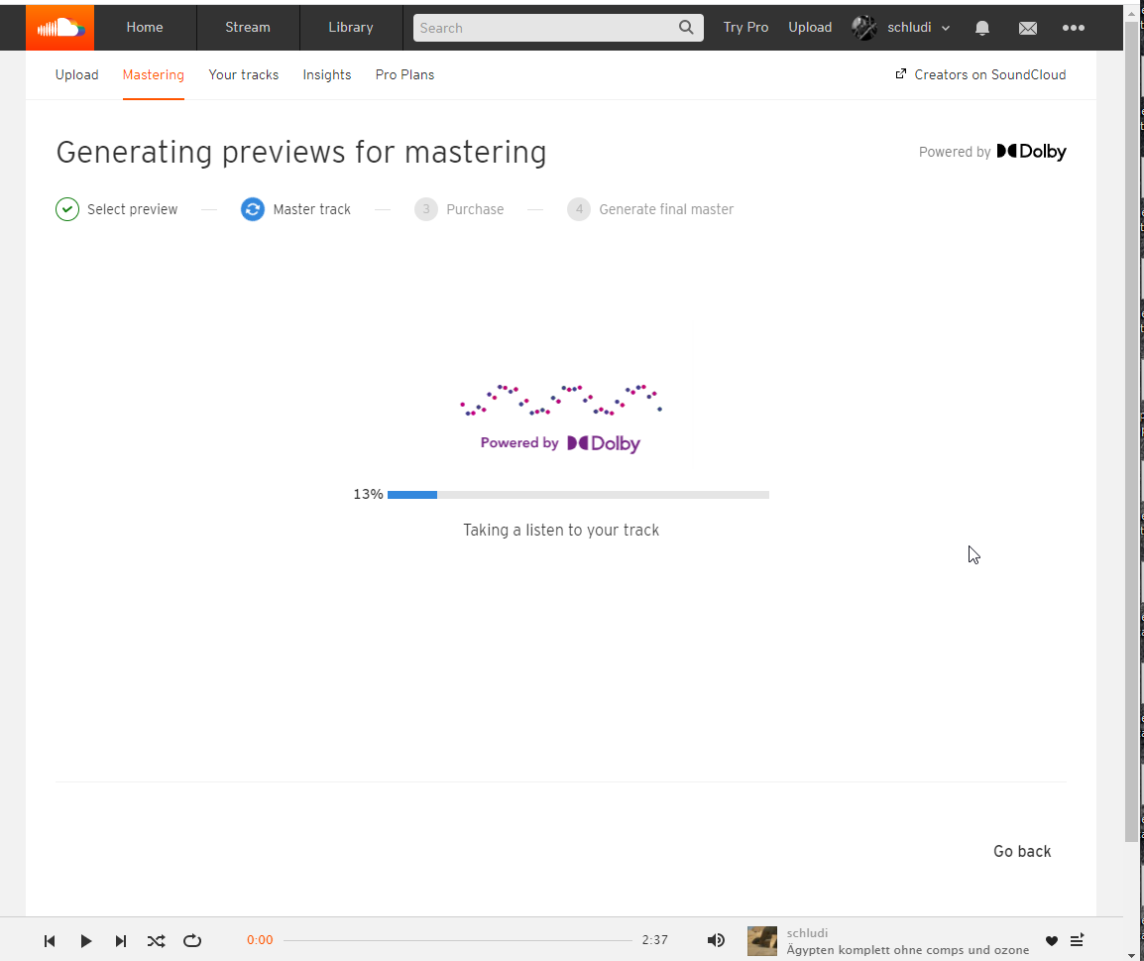Skip to the previous track

pos(50,940)
